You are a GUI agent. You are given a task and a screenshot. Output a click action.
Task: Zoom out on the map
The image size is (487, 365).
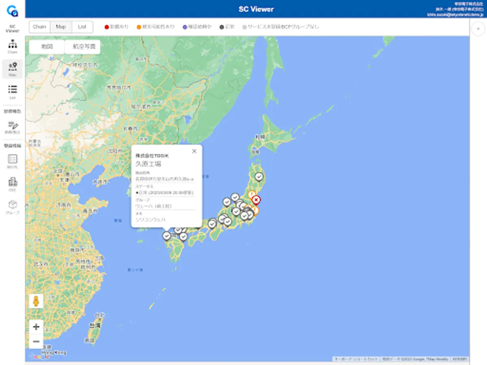click(x=36, y=341)
